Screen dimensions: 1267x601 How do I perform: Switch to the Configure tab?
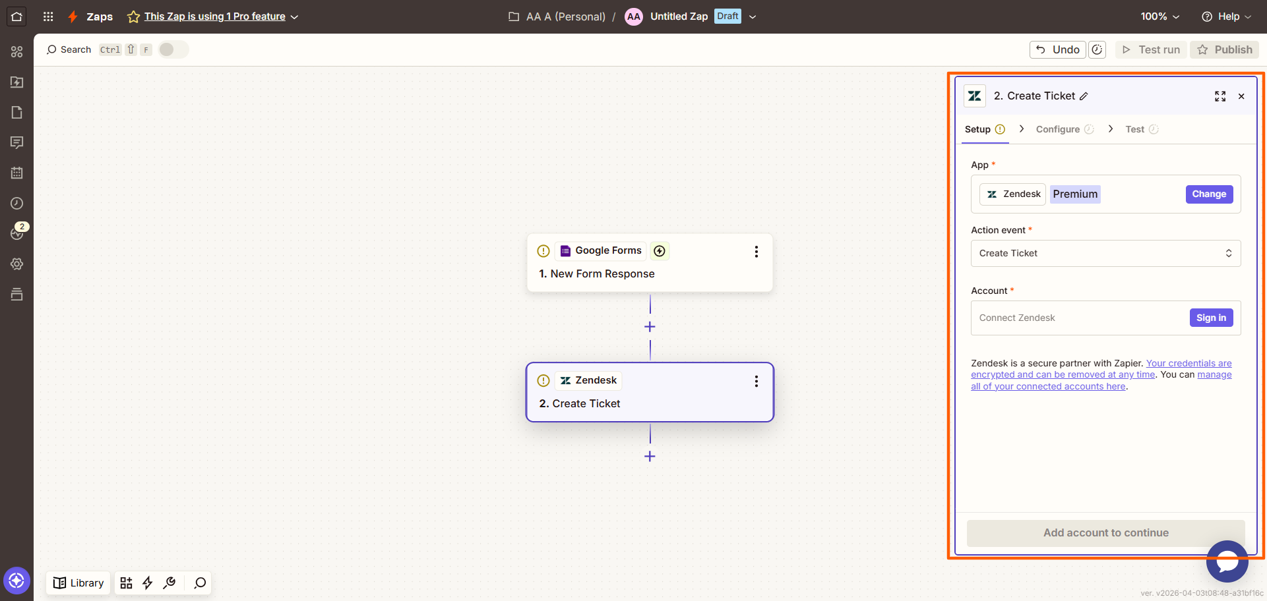pyautogui.click(x=1065, y=129)
